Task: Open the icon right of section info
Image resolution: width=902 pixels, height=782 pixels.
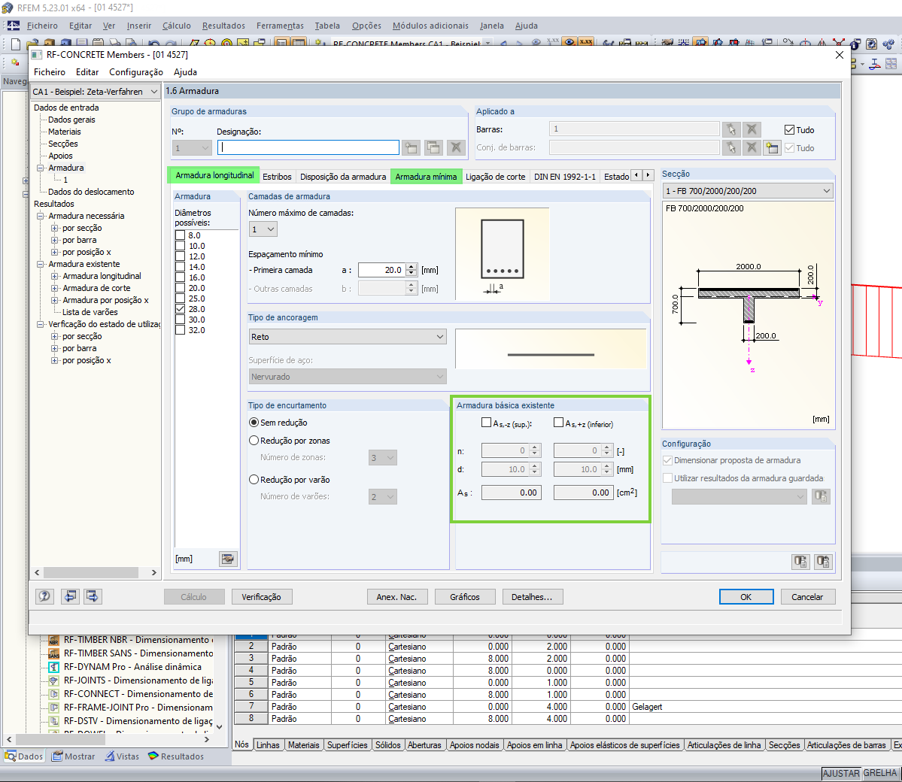Action: (x=823, y=561)
